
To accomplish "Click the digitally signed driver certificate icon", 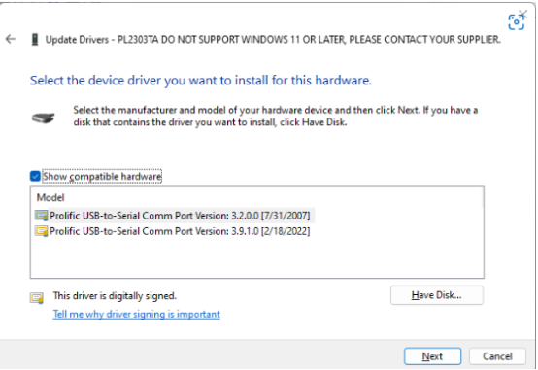I will pos(37,298).
